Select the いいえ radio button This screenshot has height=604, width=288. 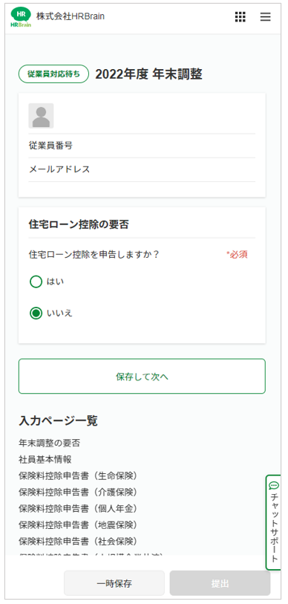click(x=36, y=314)
